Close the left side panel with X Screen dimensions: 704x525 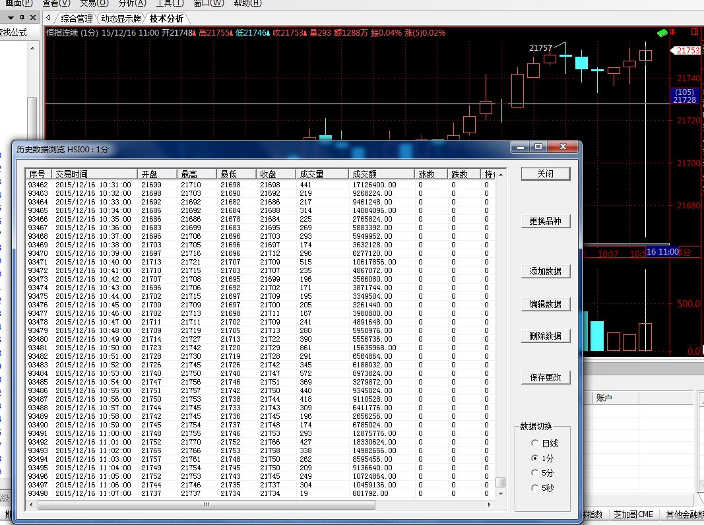(x=33, y=18)
